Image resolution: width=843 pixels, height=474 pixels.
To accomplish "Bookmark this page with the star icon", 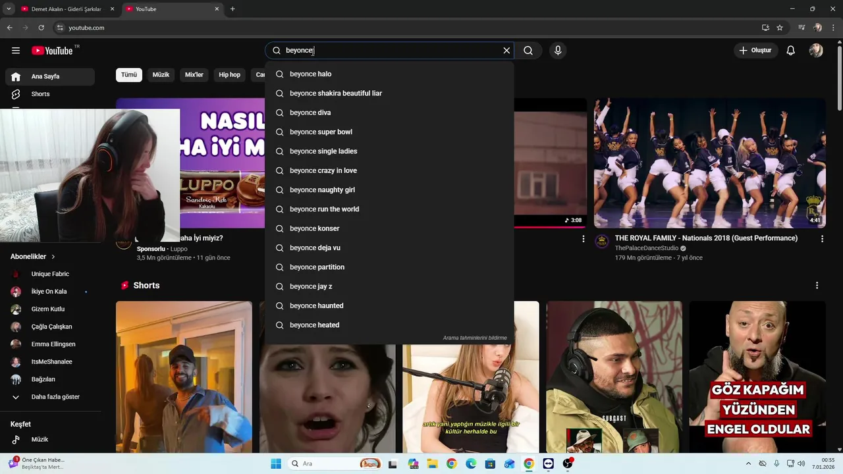I will coord(780,28).
